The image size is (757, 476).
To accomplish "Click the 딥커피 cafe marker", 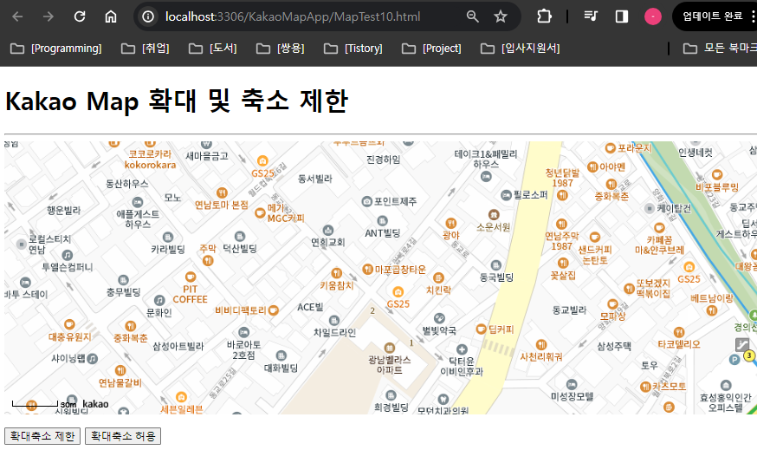I will [x=481, y=329].
